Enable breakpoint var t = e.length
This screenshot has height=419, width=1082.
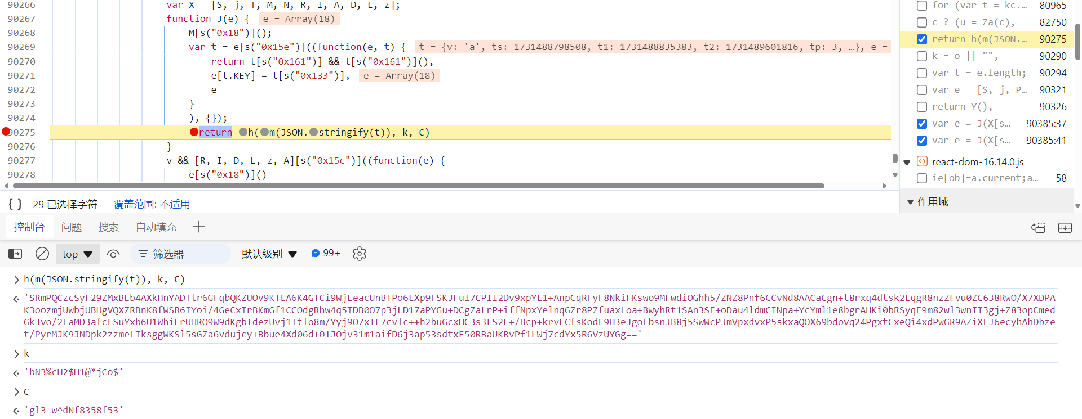[x=922, y=73]
